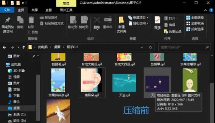Switch to the 图片工具 (Picture Tools) tab

coord(66,10)
